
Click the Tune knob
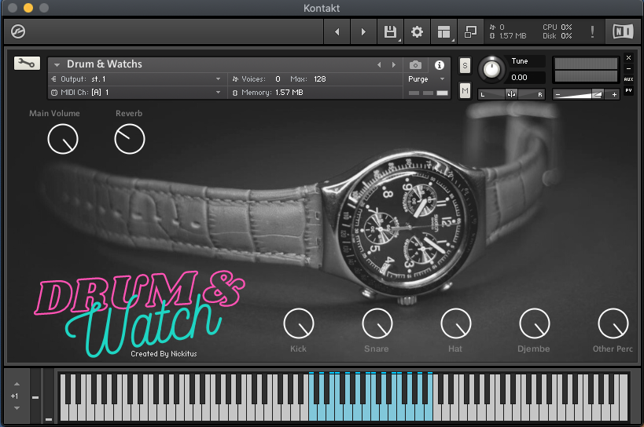pos(491,69)
